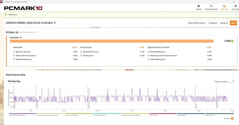Toggle the Markers switch off
This screenshot has height=125, width=239.
coord(233,119)
